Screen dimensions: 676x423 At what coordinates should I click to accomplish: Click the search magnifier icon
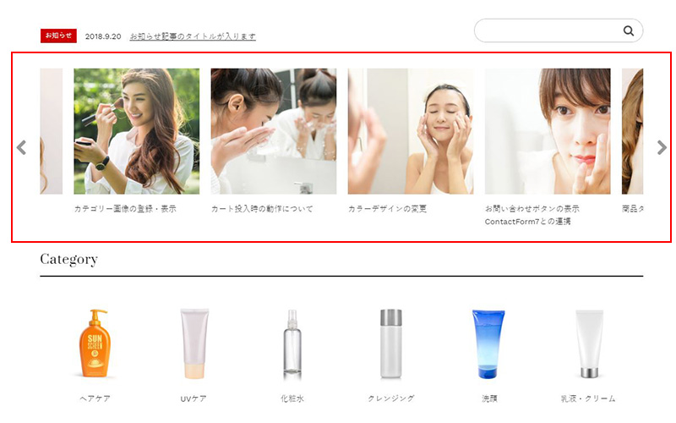629,30
